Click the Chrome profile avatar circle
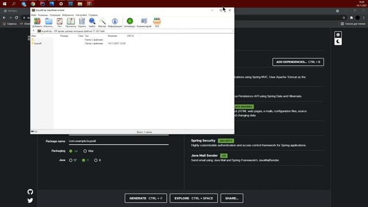The image size is (368, 207). tap(358, 18)
